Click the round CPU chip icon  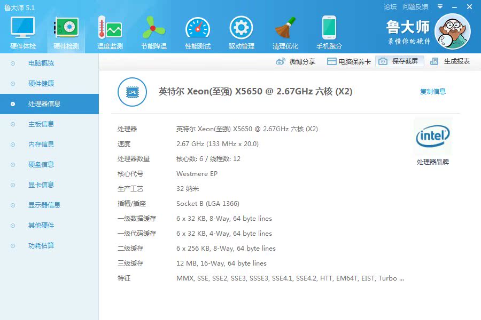click(x=132, y=92)
